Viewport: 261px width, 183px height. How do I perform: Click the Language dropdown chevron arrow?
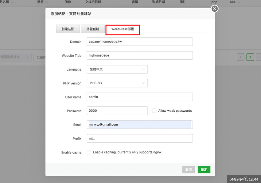coord(143,69)
